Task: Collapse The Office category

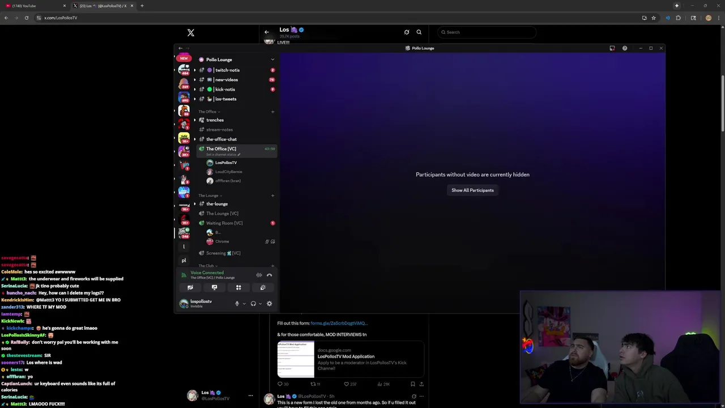Action: [x=208, y=112]
